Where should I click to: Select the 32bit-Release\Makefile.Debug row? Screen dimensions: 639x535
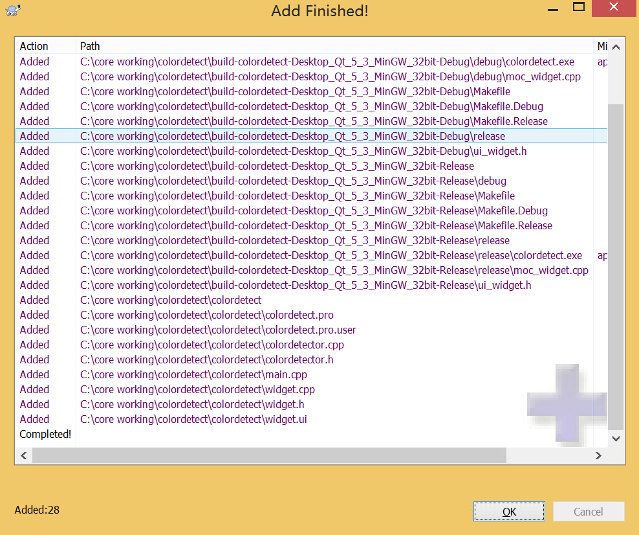(x=311, y=211)
